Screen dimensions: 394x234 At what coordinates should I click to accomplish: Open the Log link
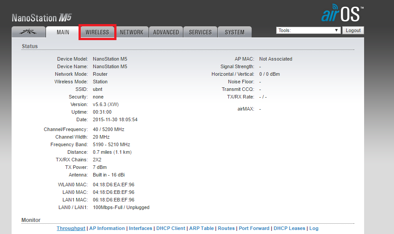pos(314,228)
